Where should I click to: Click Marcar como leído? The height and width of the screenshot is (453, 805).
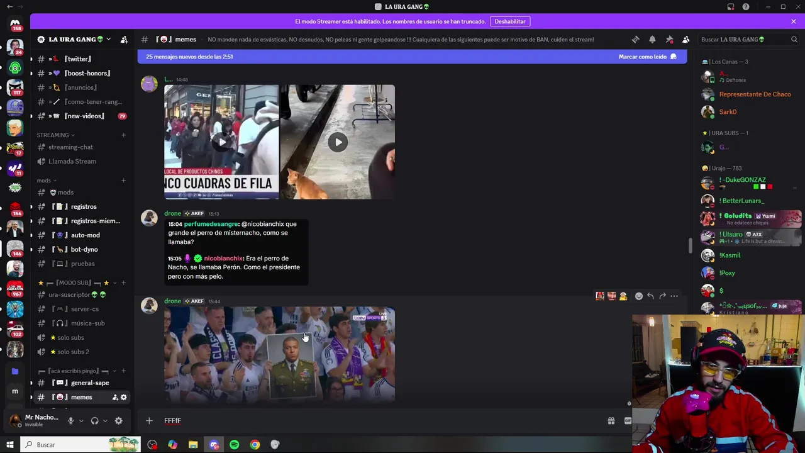(x=647, y=57)
